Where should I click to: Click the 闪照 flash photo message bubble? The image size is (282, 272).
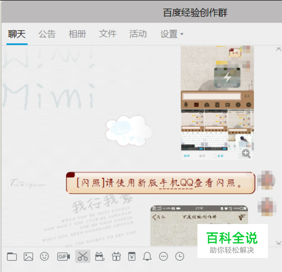pyautogui.click(x=161, y=183)
